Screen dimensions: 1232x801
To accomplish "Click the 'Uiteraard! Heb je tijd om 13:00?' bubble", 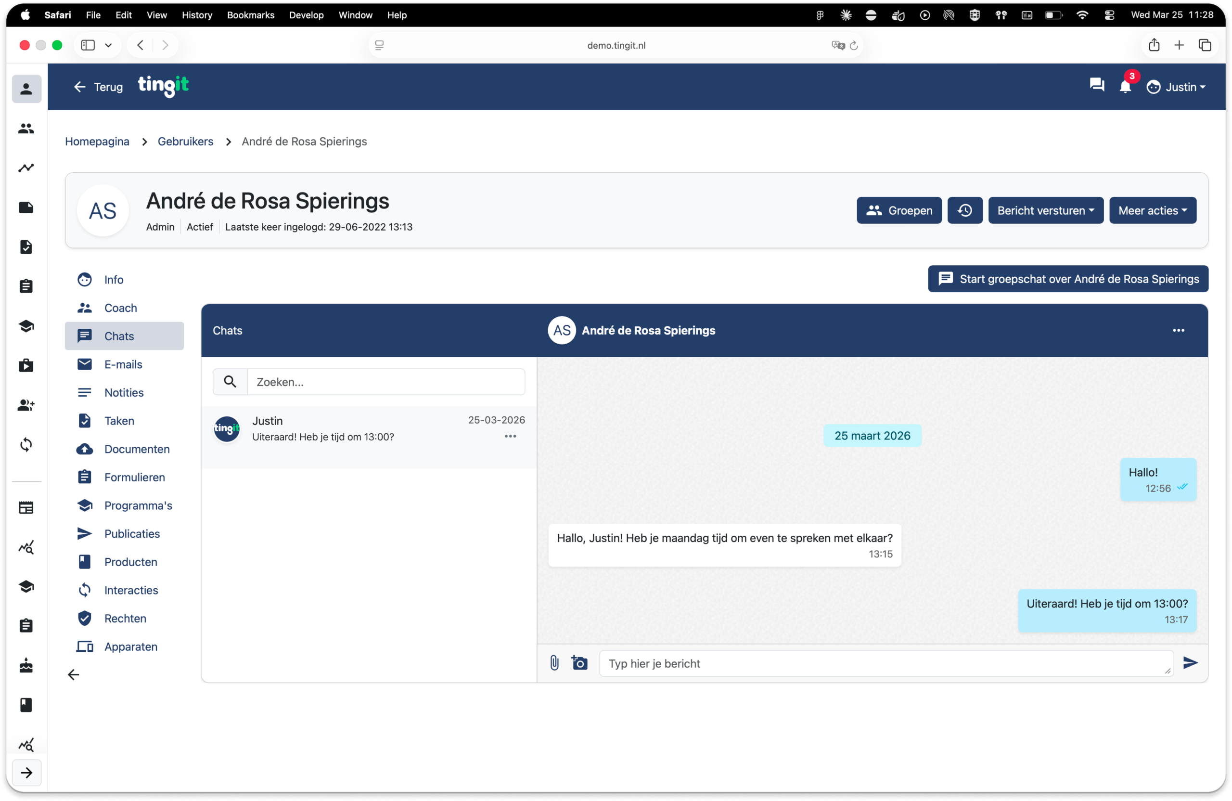I will click(x=1107, y=611).
